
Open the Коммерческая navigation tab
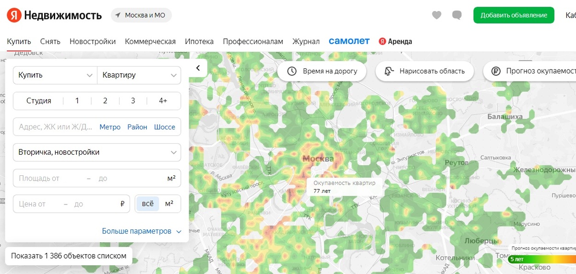click(150, 42)
